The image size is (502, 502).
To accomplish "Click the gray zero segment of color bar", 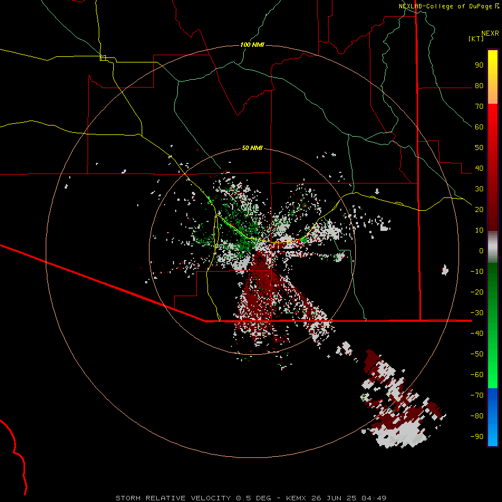I will [x=493, y=247].
